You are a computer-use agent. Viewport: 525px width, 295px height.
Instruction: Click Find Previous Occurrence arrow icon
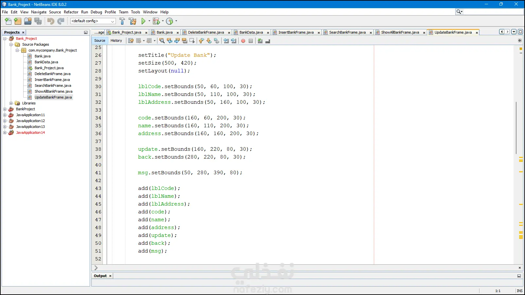click(x=169, y=41)
